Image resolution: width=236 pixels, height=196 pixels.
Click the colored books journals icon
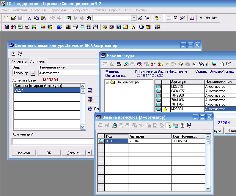7,27
